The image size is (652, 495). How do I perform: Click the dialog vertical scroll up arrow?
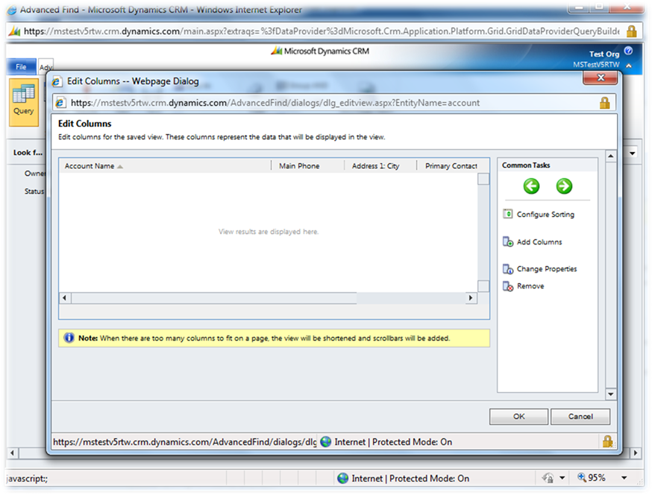pos(610,157)
